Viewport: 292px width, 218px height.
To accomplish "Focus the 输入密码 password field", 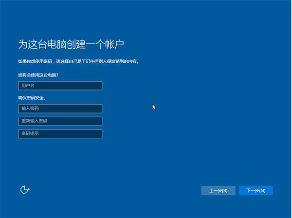I will [x=60, y=109].
